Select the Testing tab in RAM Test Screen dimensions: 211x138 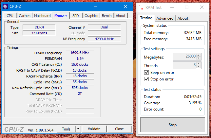146,18
